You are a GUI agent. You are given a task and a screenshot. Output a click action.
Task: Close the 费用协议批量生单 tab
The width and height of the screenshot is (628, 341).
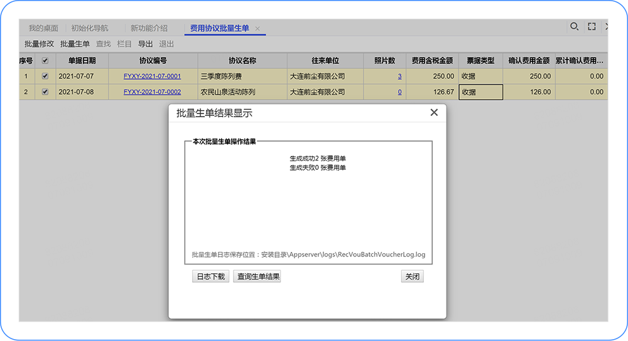(x=257, y=29)
